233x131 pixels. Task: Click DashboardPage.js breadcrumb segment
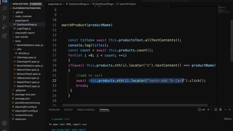point(79,4)
